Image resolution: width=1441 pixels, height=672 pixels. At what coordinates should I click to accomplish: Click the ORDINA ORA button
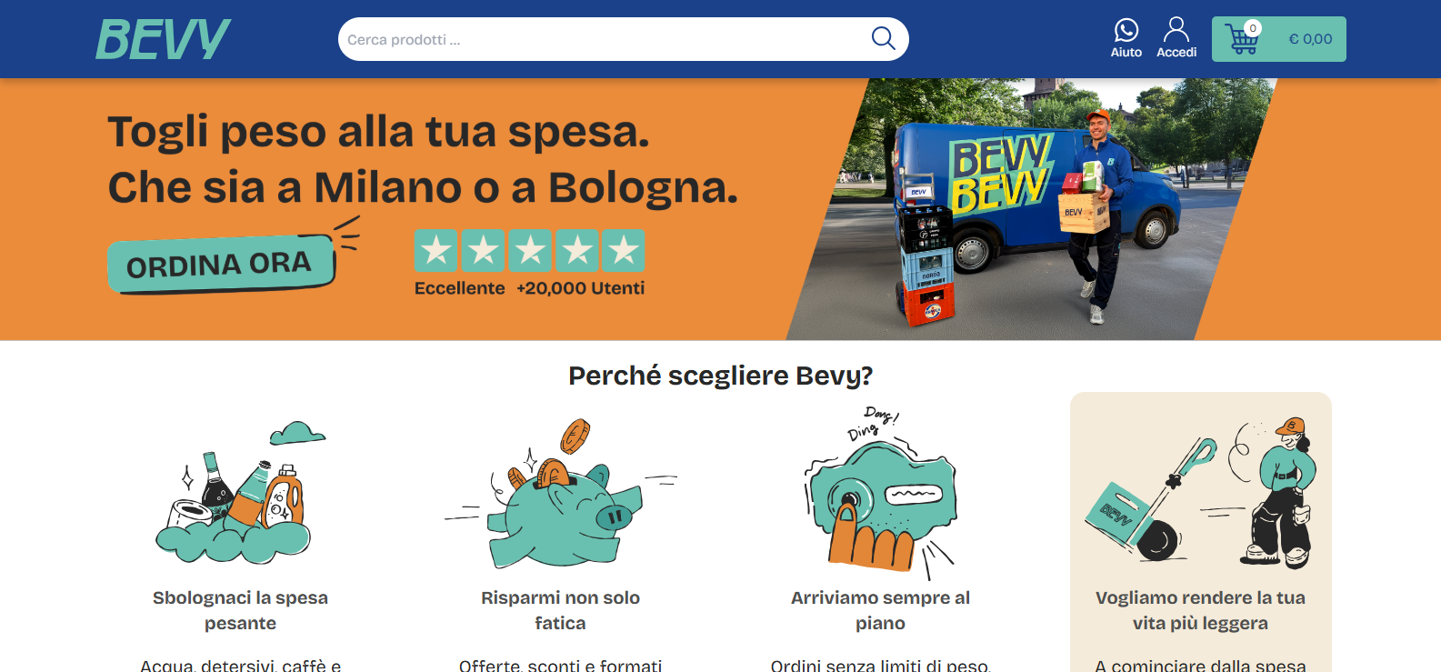tap(221, 265)
